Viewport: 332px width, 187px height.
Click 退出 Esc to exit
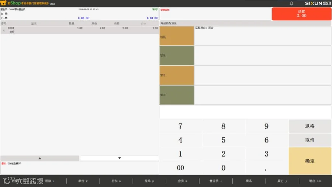pyautogui.click(x=315, y=181)
